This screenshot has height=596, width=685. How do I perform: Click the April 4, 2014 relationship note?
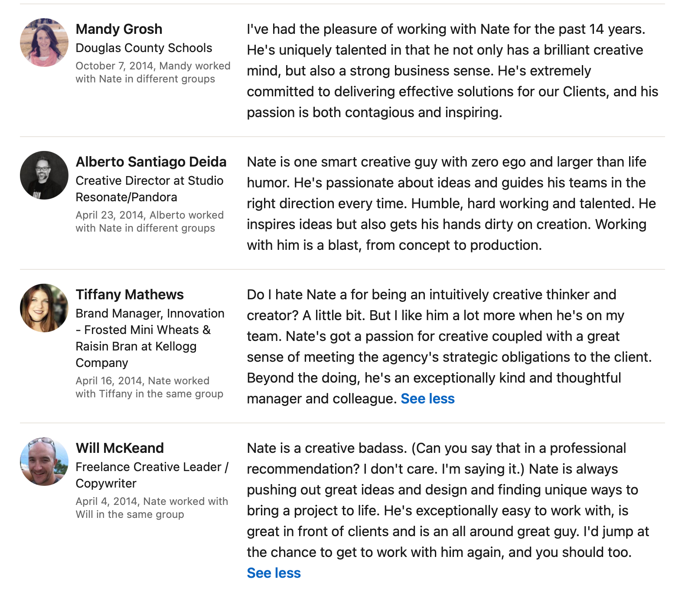pyautogui.click(x=152, y=508)
